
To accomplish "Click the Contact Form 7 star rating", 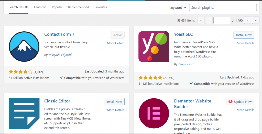I will click(x=20, y=72).
